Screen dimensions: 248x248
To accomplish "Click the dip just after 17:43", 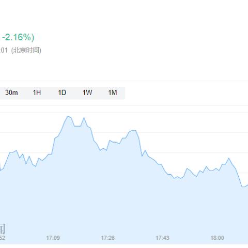I will pyautogui.click(x=174, y=178).
